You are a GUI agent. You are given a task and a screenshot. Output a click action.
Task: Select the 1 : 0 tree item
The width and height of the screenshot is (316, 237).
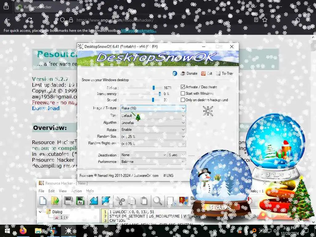click(x=64, y=218)
